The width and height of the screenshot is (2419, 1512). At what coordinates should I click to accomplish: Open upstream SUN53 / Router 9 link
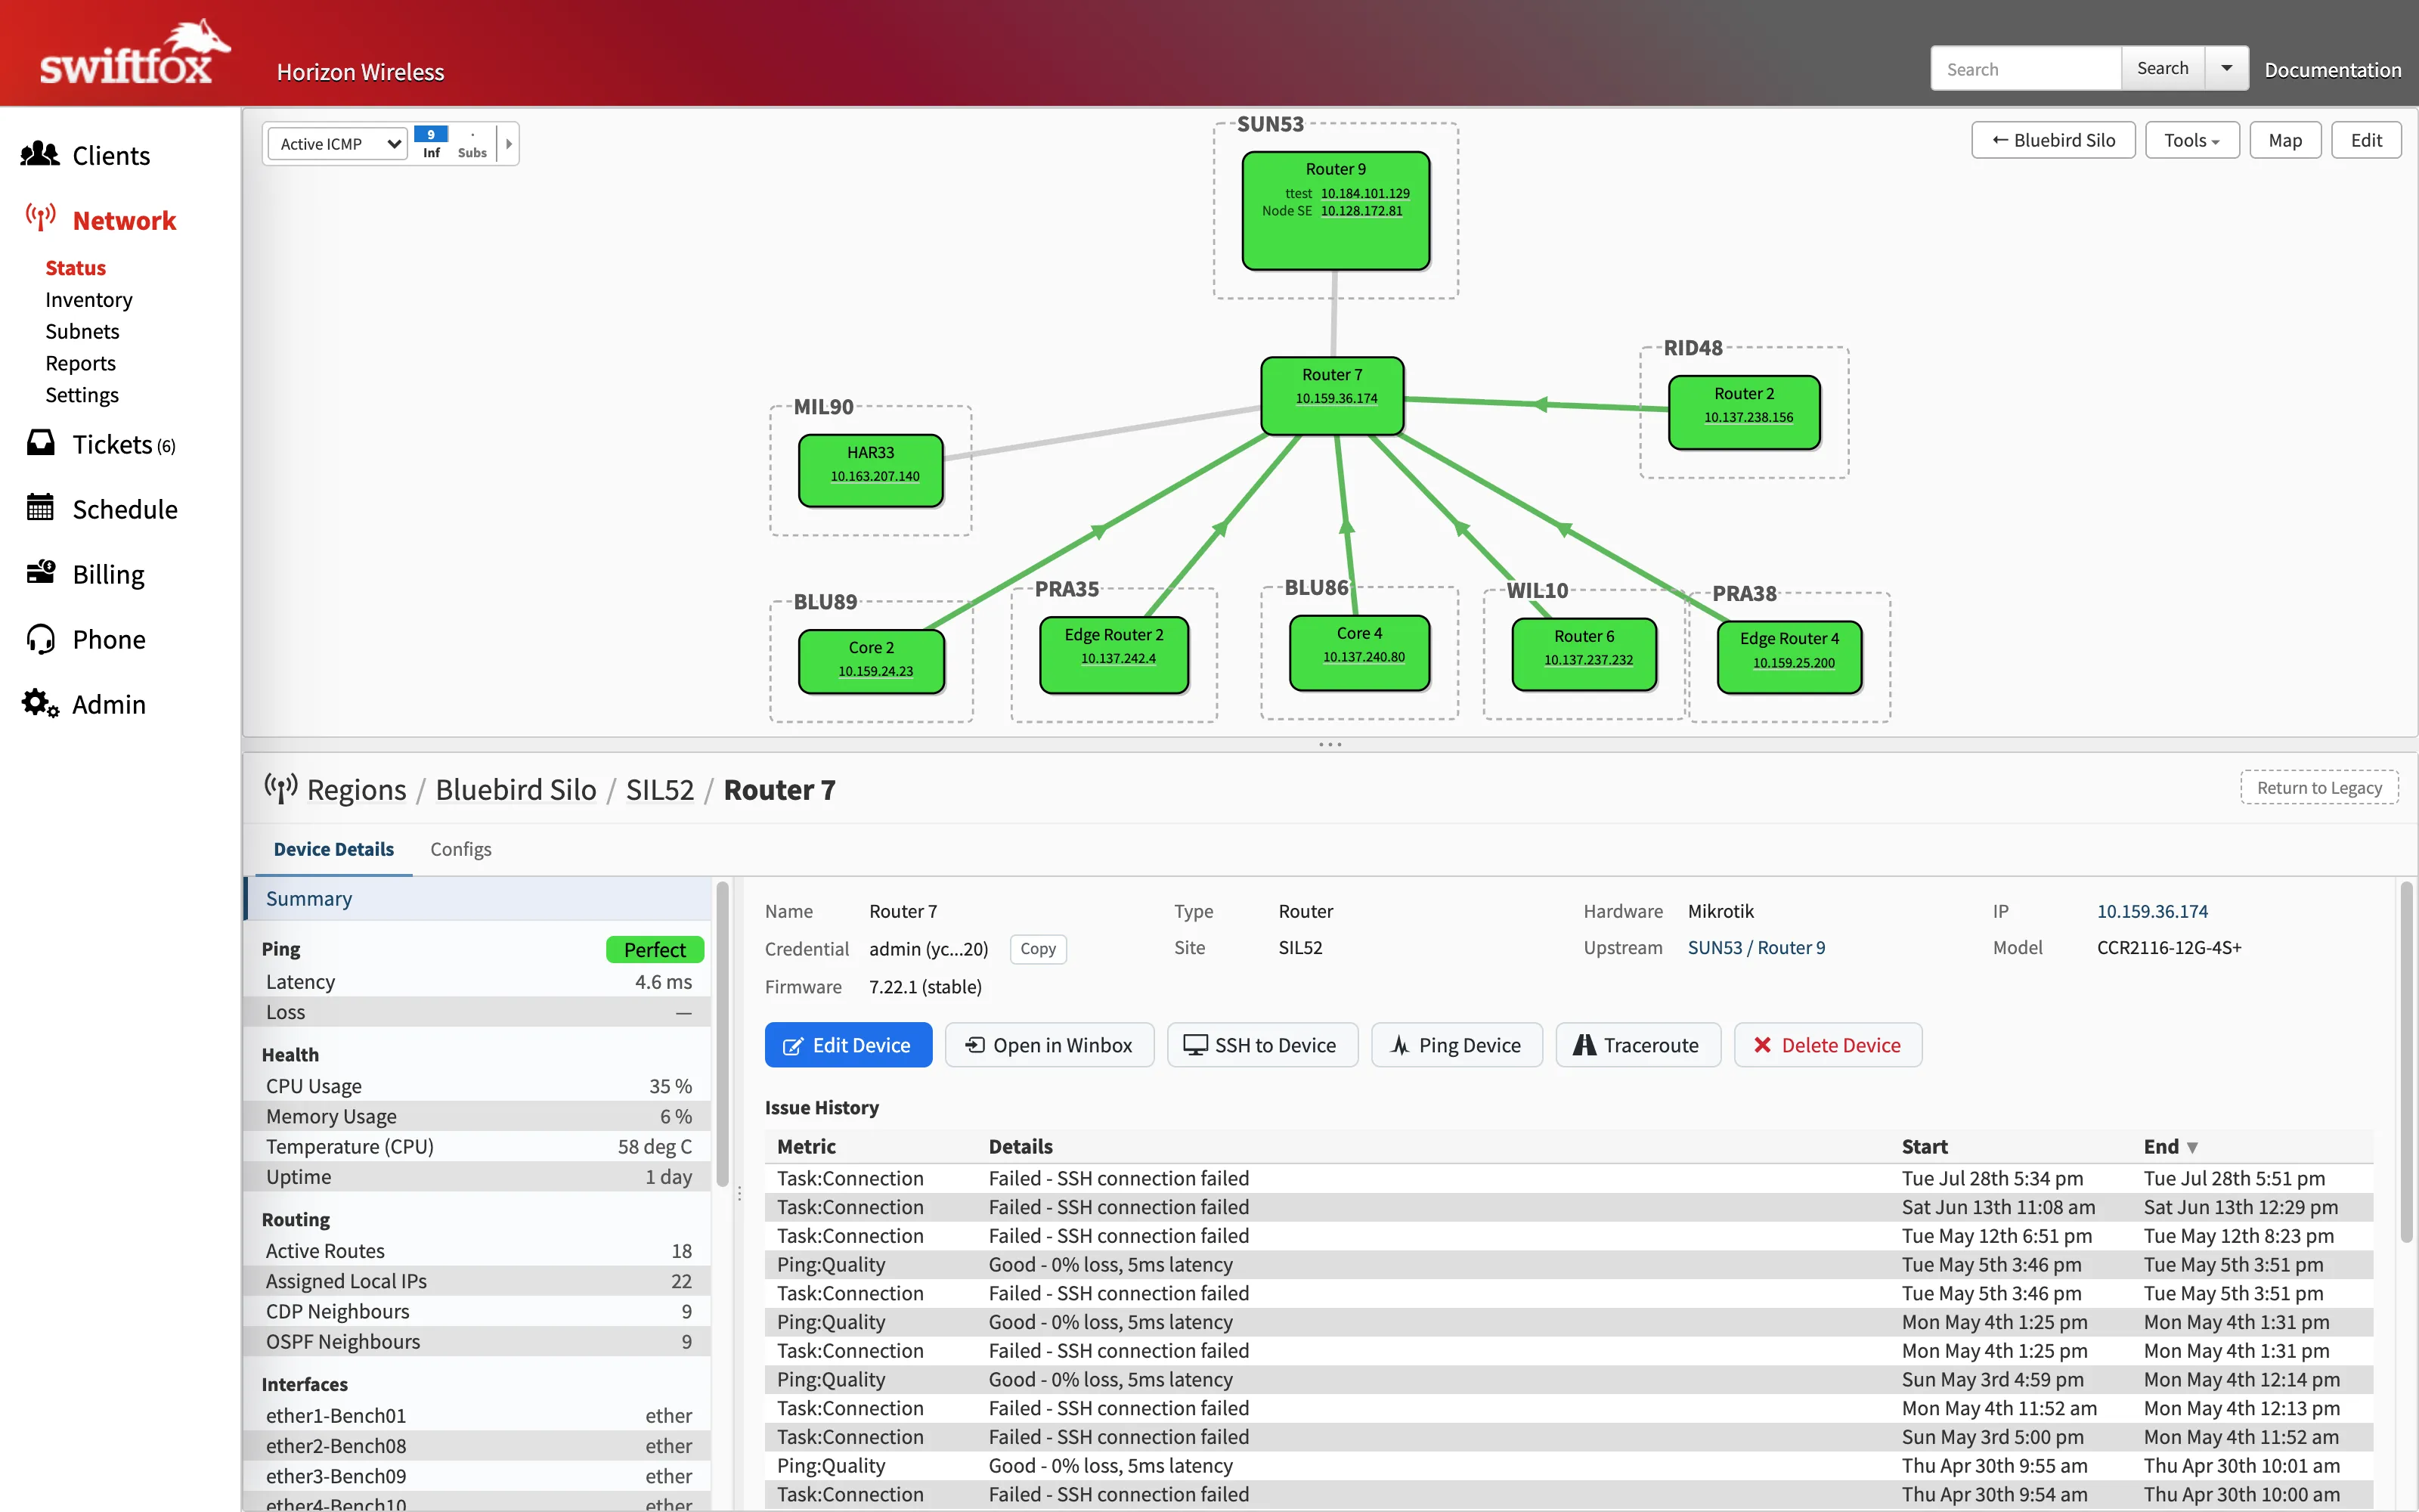click(1756, 947)
